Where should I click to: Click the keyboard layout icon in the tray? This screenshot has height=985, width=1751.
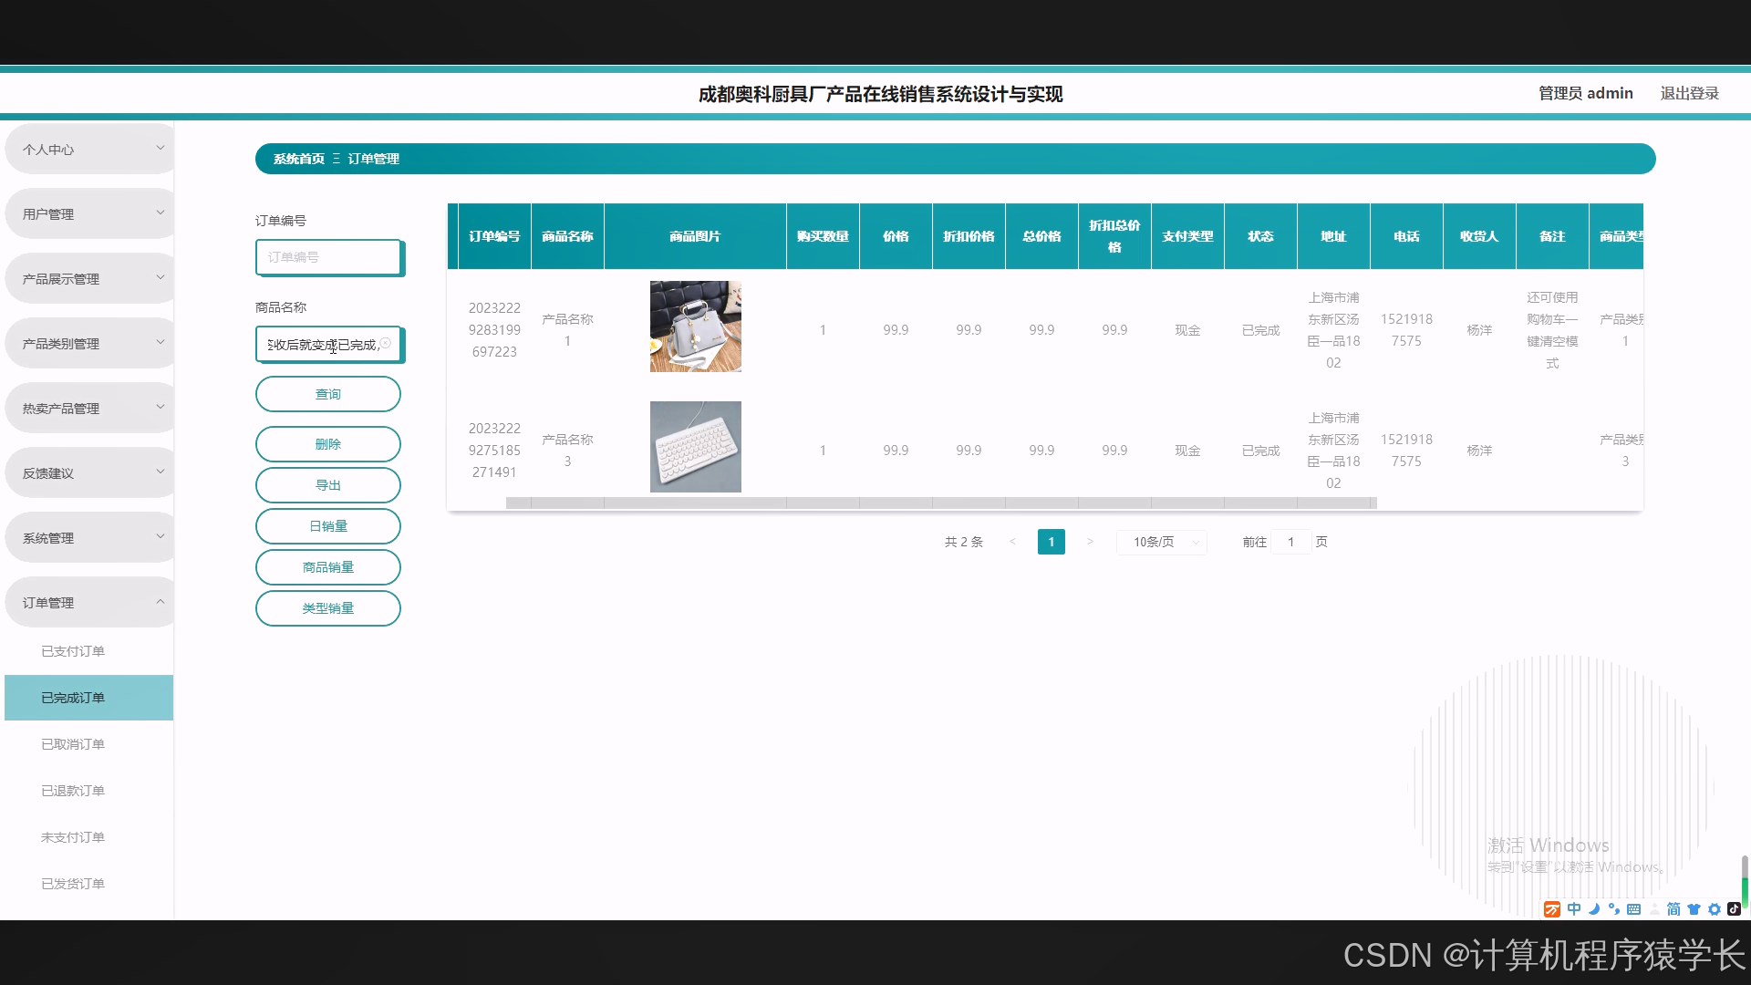click(x=1634, y=908)
